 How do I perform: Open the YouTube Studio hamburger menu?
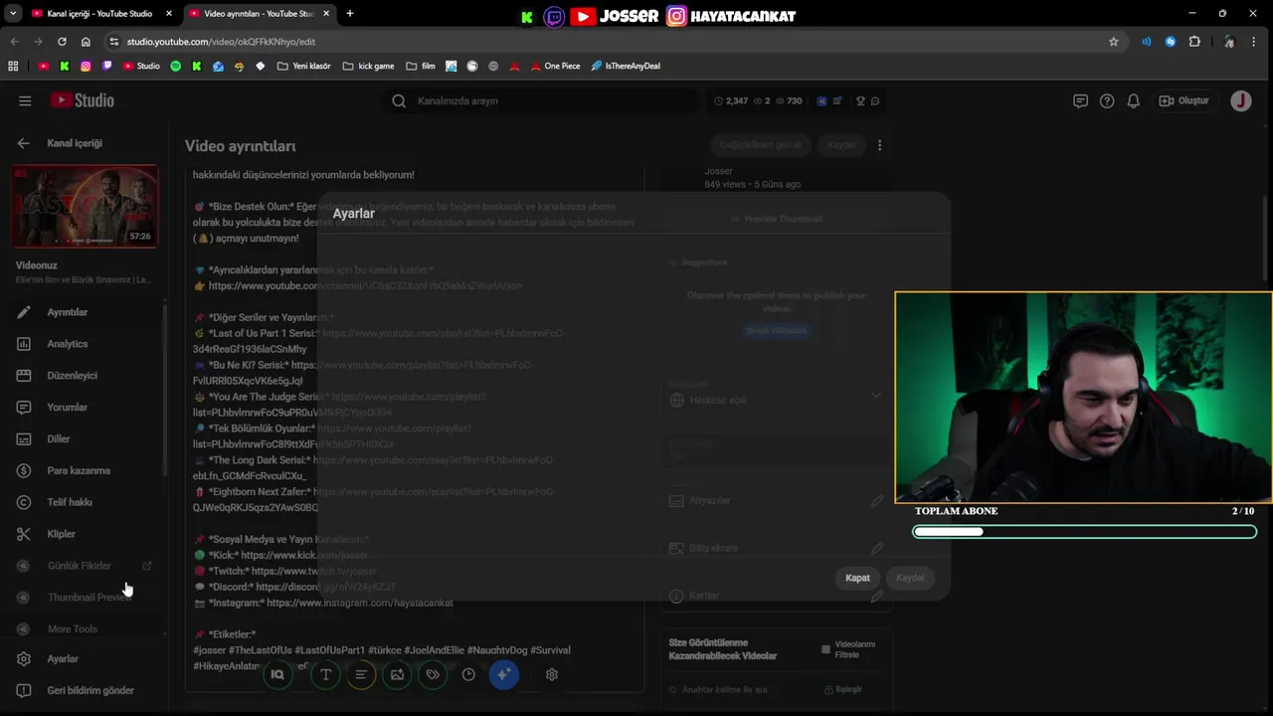(x=25, y=100)
